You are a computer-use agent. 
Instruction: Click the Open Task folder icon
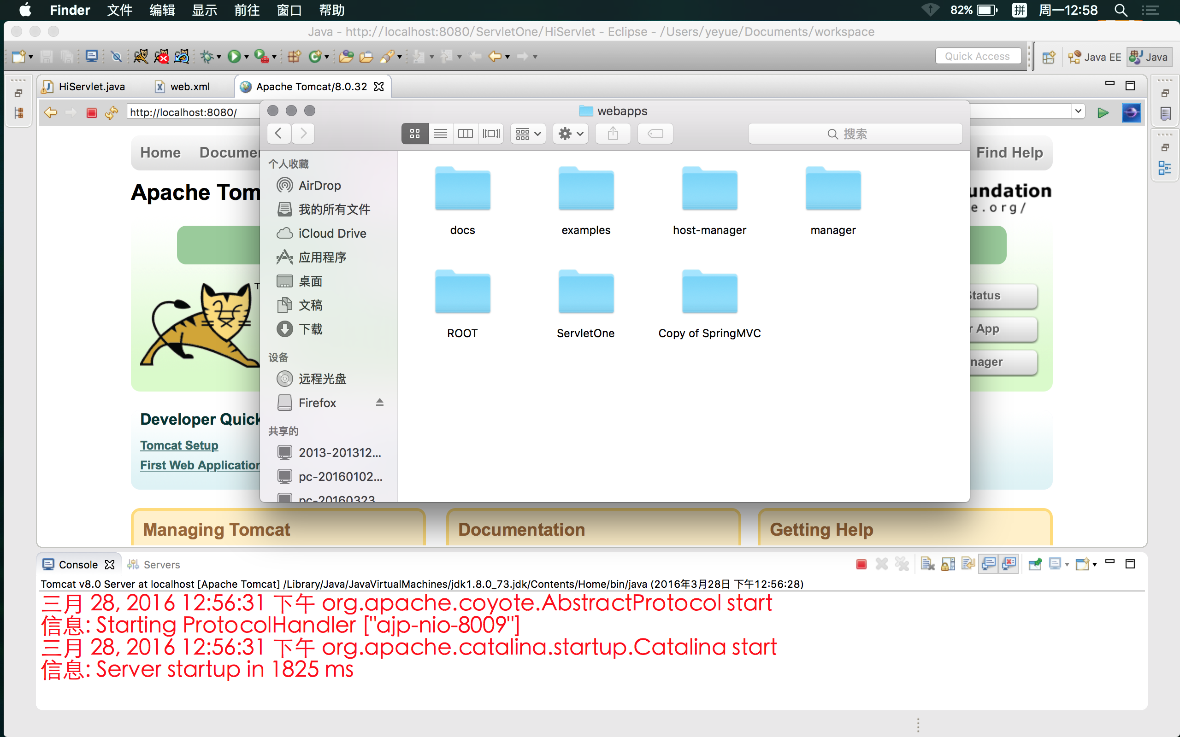coord(366,57)
